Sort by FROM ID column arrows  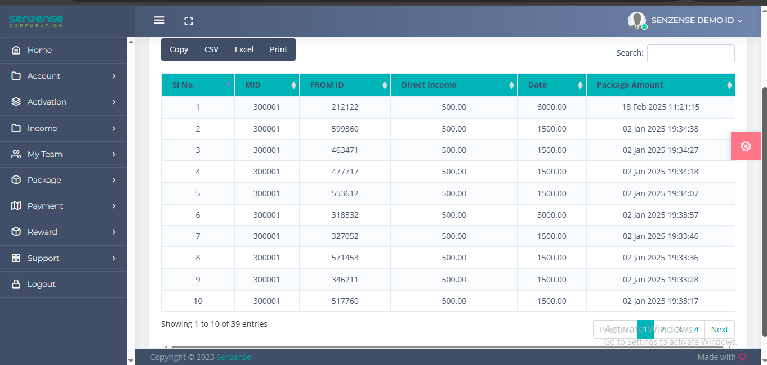pos(385,85)
